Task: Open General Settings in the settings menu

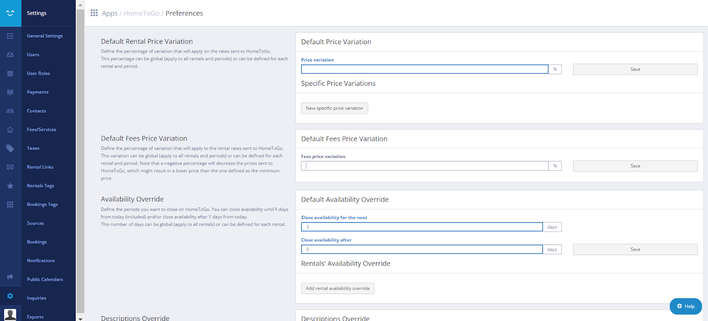Action: click(45, 36)
